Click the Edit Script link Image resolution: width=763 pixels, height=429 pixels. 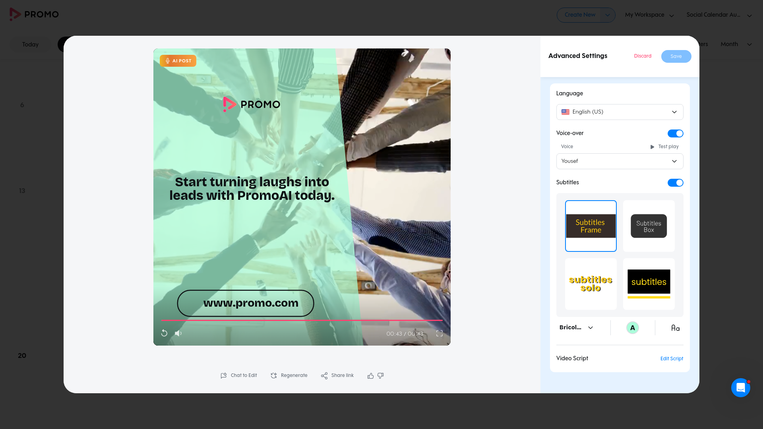[672, 359]
